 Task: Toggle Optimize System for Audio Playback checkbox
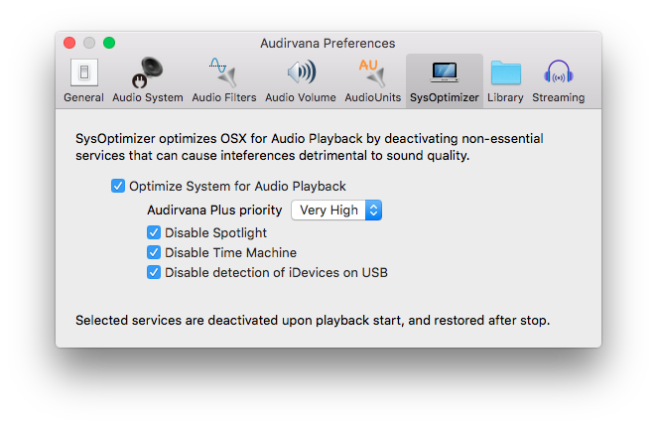click(118, 186)
